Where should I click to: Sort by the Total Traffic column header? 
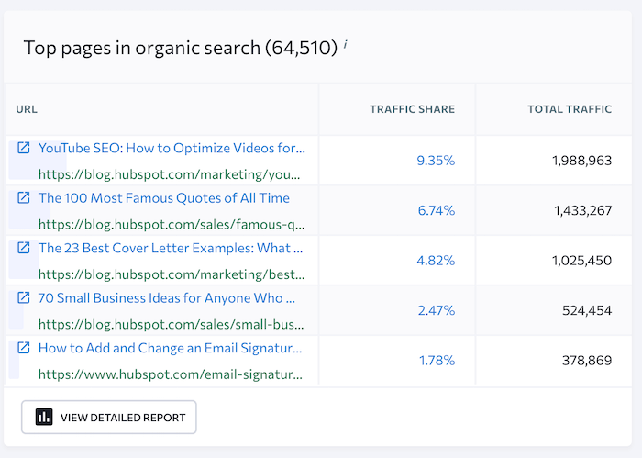(x=569, y=109)
